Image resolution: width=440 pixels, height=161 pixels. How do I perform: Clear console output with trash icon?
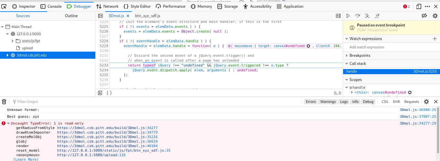coord(4,102)
